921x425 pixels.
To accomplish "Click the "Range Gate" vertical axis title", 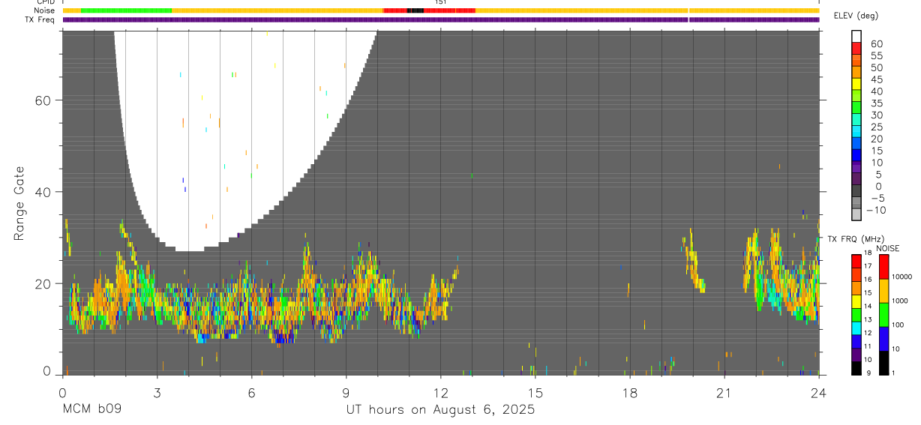I will click(20, 202).
